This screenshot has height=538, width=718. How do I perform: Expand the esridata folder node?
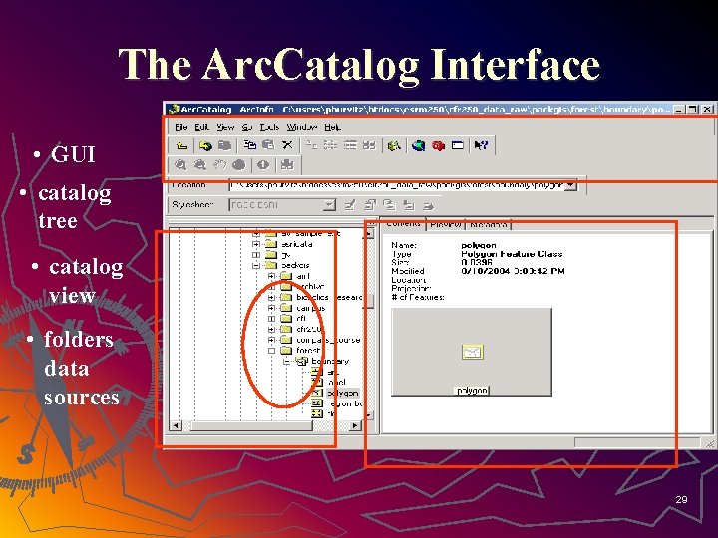256,244
